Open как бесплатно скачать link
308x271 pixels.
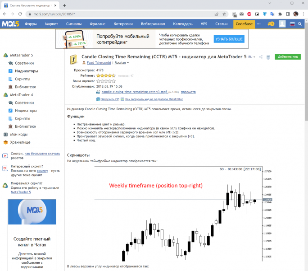pos(42,154)
